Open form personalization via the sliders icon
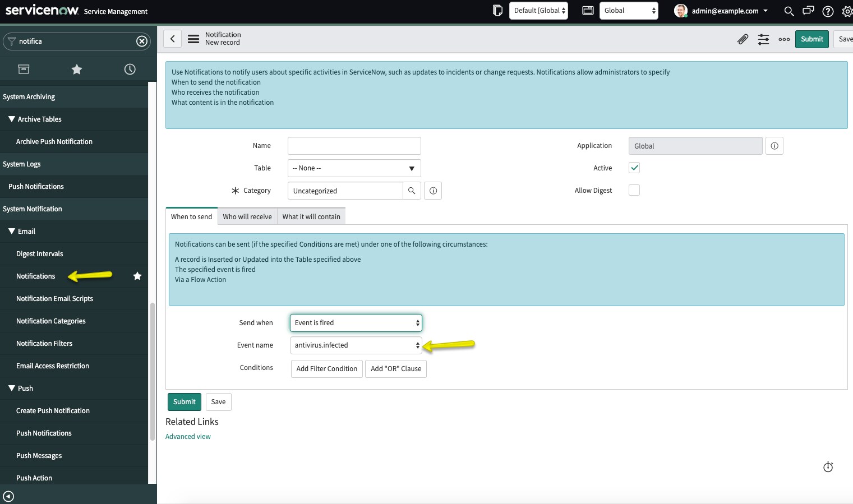Image resolution: width=853 pixels, height=504 pixels. pos(763,39)
